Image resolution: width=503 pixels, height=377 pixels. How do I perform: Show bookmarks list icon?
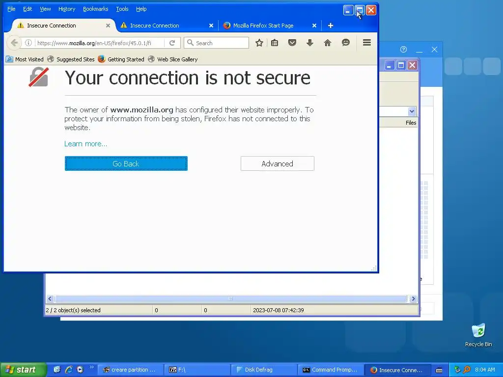[x=275, y=43]
